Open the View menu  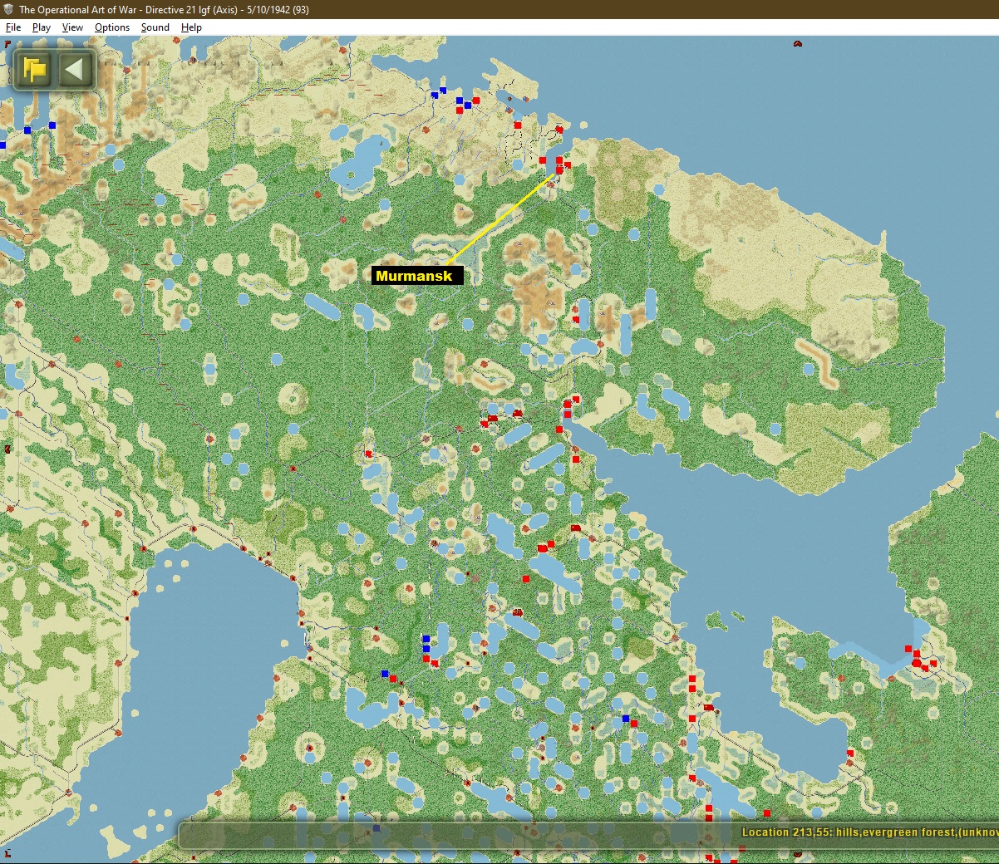[x=72, y=27]
